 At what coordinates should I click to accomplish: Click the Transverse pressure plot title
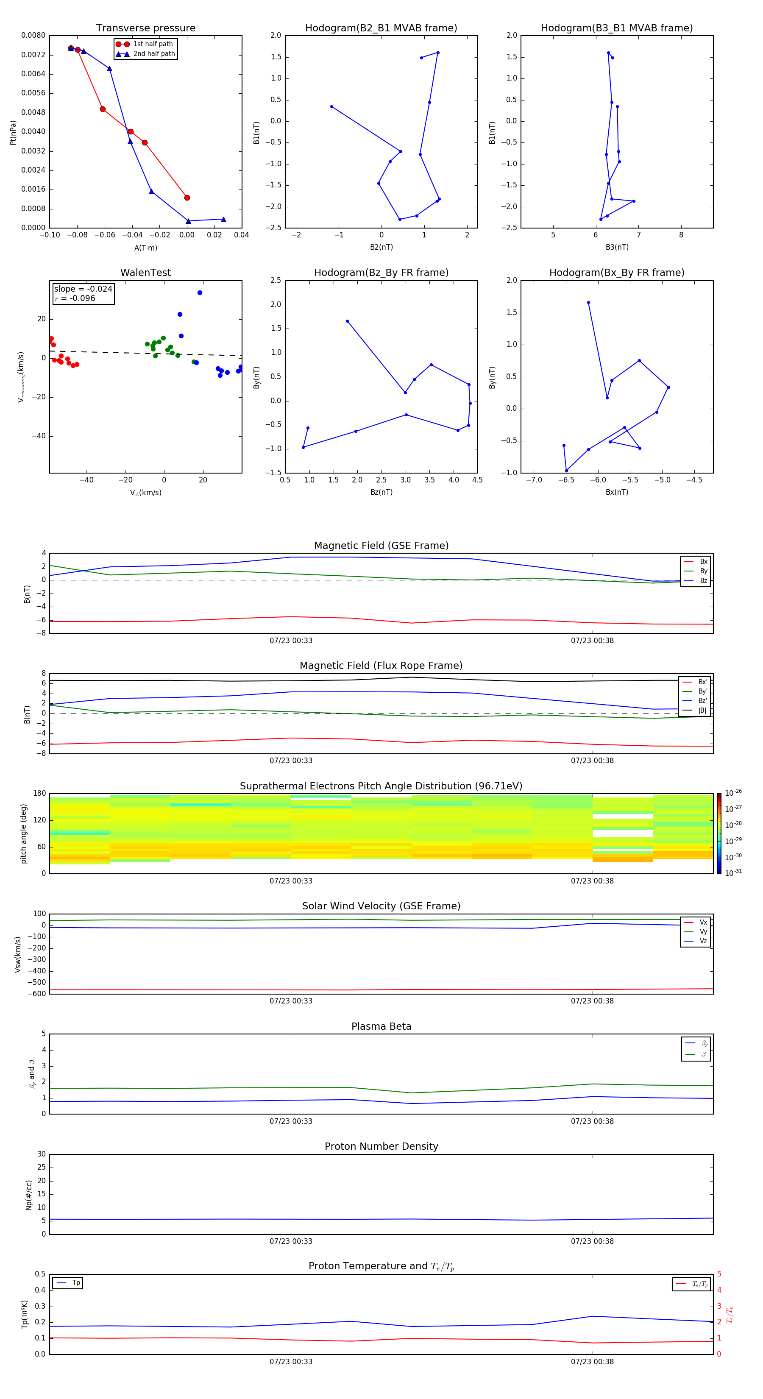click(145, 28)
